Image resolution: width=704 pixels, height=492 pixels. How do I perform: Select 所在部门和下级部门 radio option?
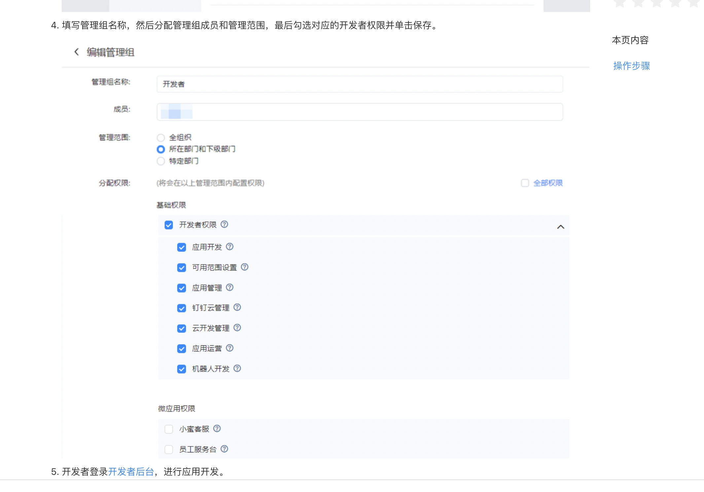click(x=161, y=149)
